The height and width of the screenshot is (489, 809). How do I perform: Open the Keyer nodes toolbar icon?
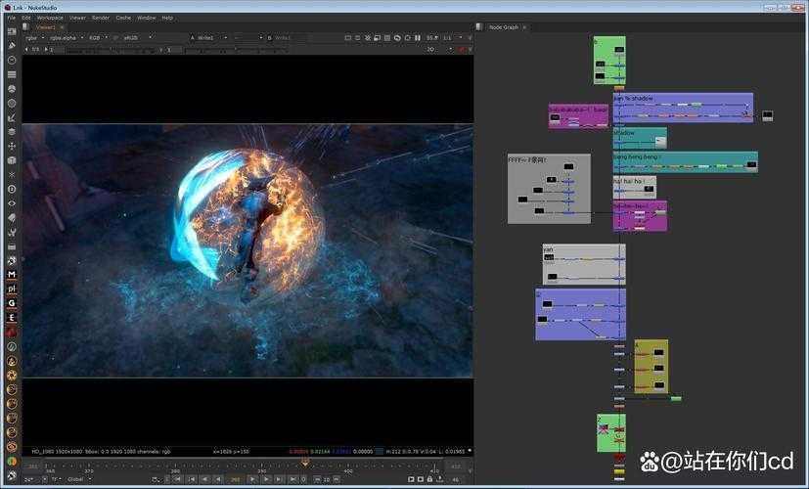click(x=12, y=117)
